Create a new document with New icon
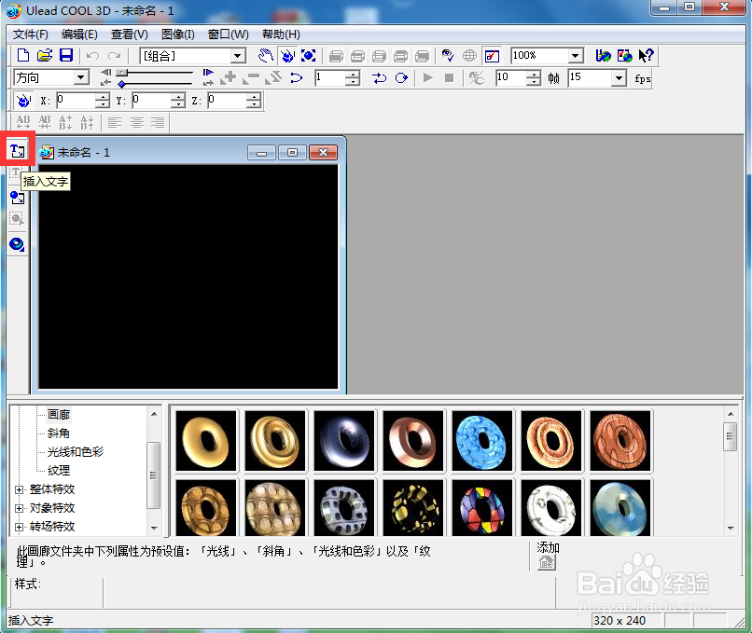 (23, 56)
